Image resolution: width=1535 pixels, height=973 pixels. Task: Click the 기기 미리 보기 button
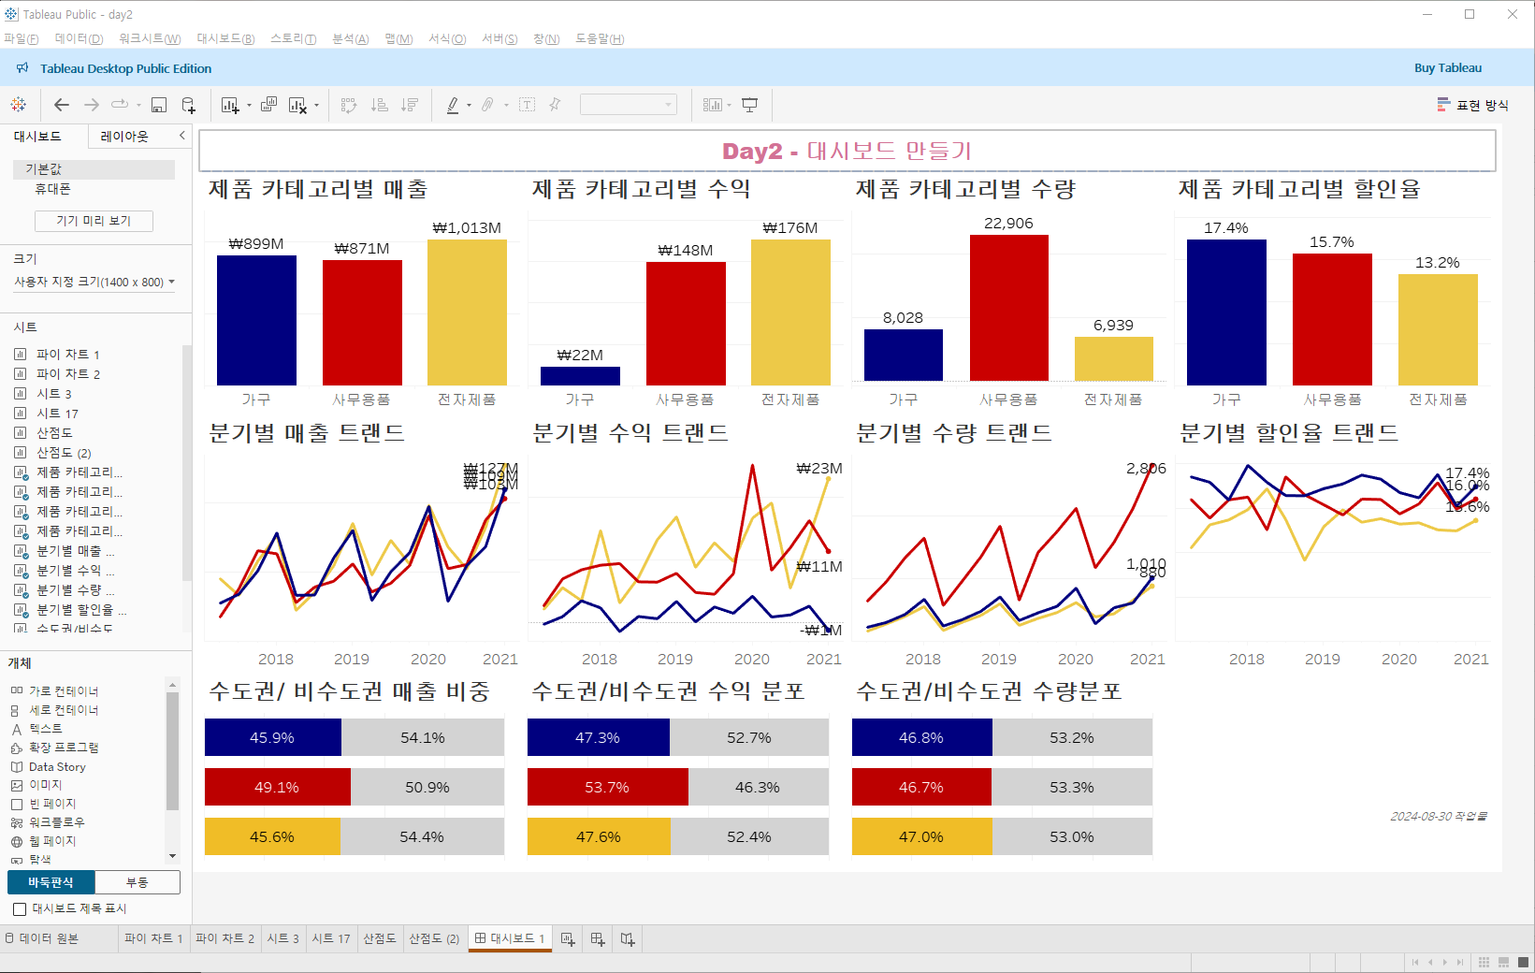point(94,221)
